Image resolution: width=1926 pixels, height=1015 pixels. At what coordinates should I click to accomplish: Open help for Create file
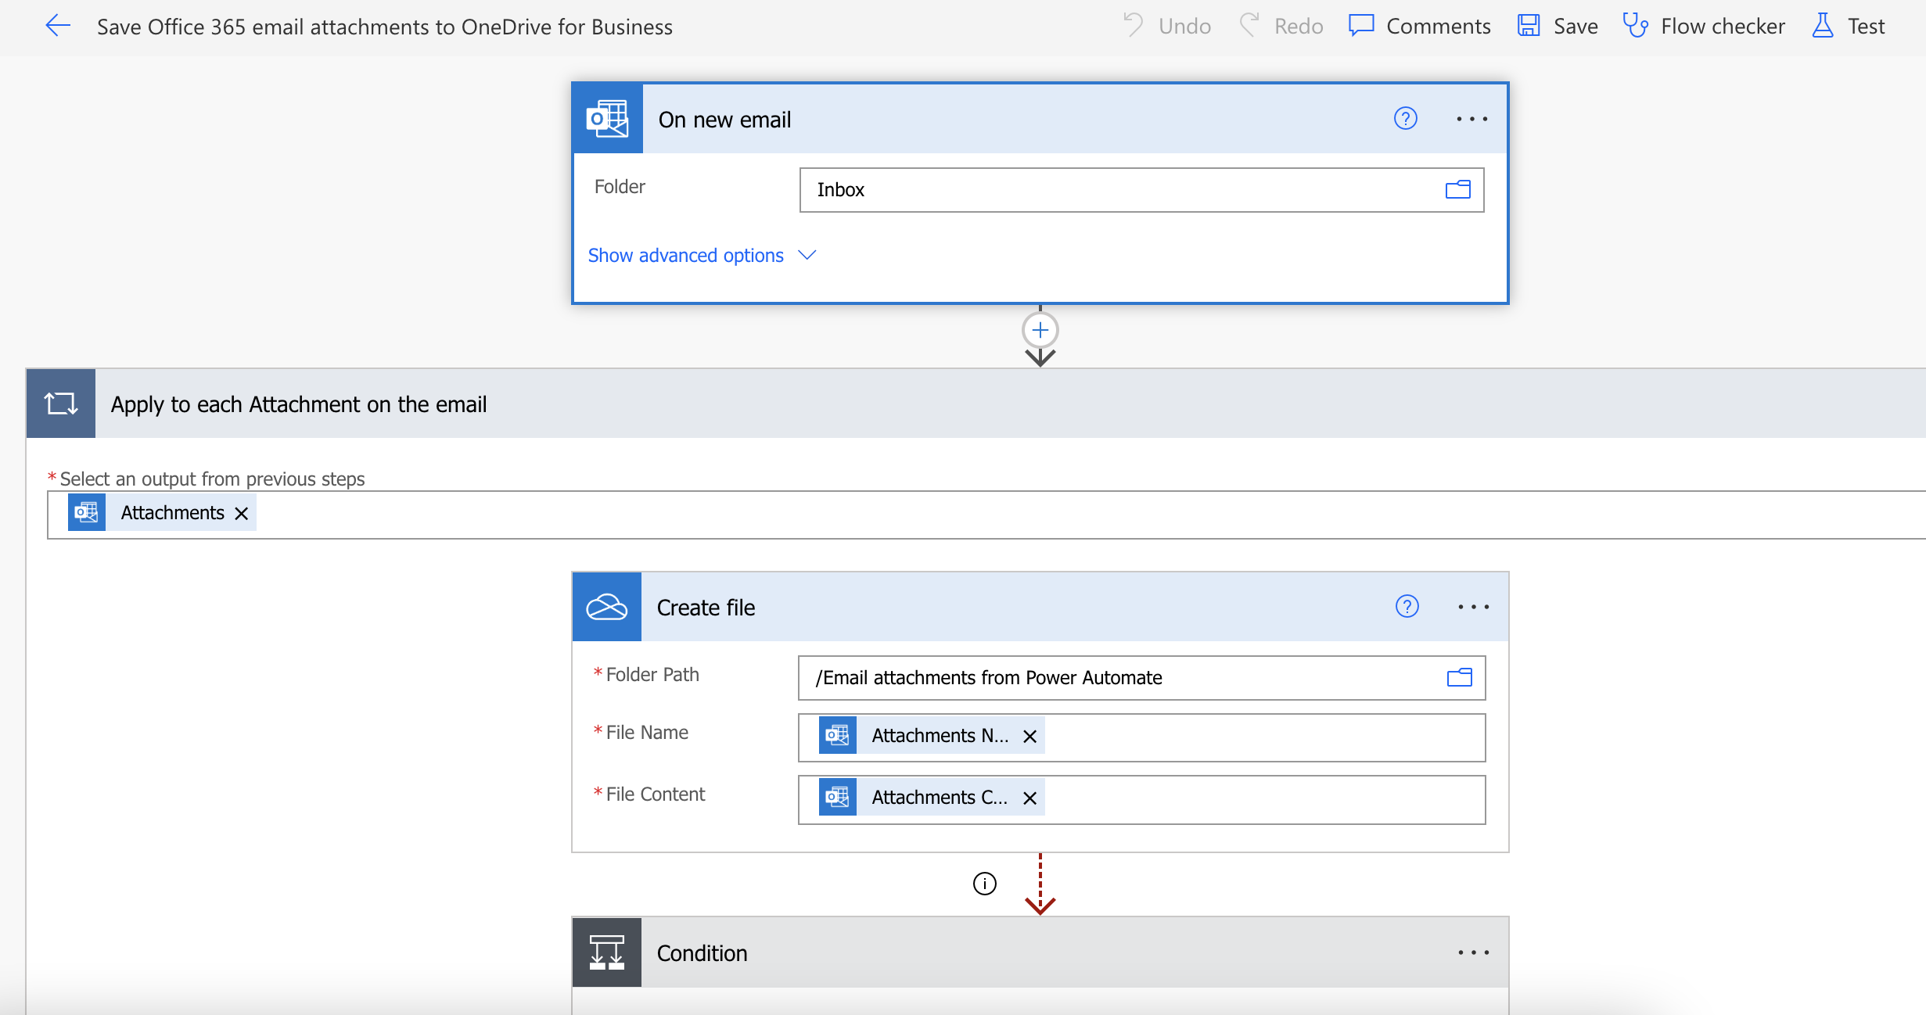(x=1407, y=607)
